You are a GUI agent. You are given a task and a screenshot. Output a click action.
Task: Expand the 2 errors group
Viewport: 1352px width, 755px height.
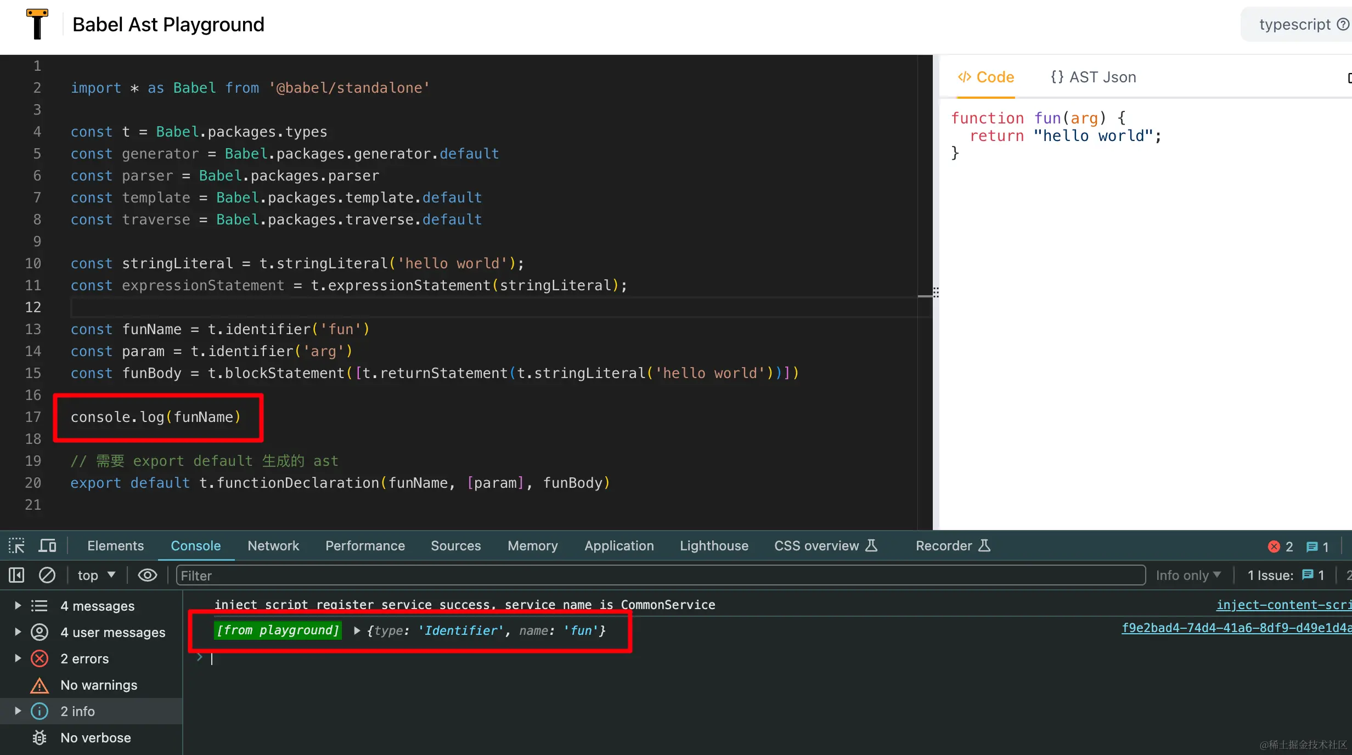(x=18, y=658)
